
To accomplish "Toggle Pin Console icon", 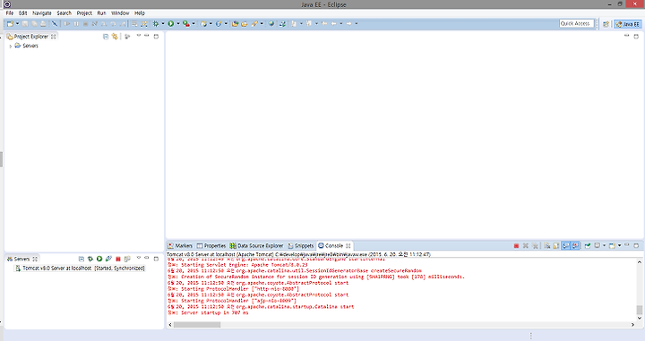I will pyautogui.click(x=588, y=246).
